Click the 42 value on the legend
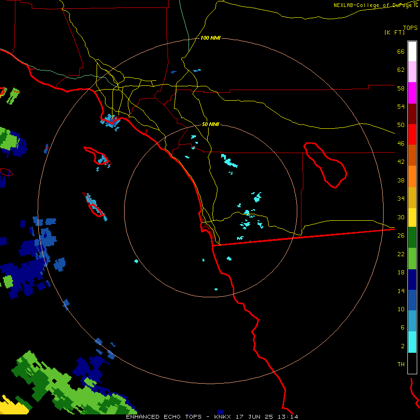 (401, 162)
